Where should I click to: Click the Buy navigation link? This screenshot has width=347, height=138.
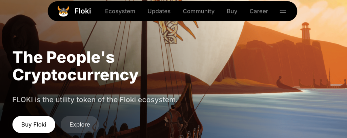click(232, 11)
